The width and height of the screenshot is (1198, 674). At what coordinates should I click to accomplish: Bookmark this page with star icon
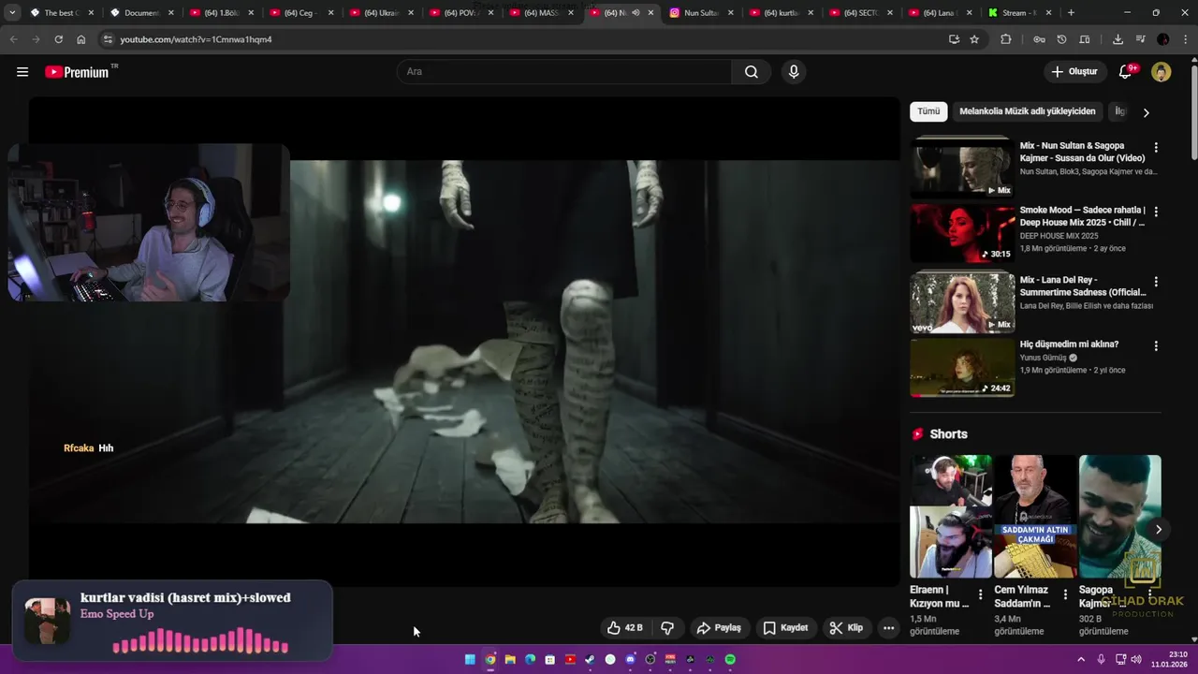click(x=974, y=39)
